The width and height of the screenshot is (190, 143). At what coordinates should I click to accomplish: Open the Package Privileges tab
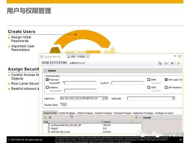coord(123,113)
